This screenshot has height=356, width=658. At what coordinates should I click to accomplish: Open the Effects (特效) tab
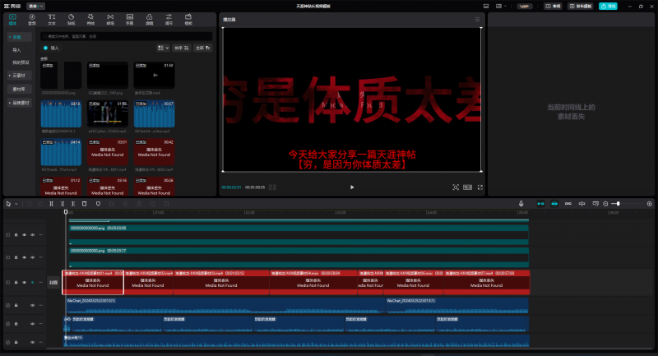[90, 19]
